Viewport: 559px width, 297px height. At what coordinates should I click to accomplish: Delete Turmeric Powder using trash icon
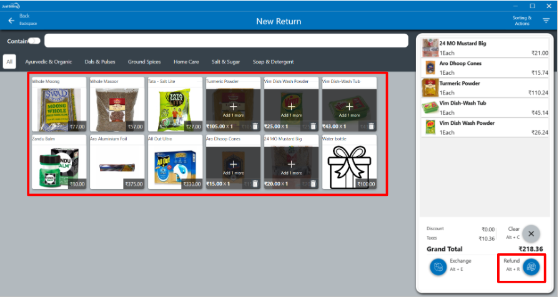(x=255, y=126)
